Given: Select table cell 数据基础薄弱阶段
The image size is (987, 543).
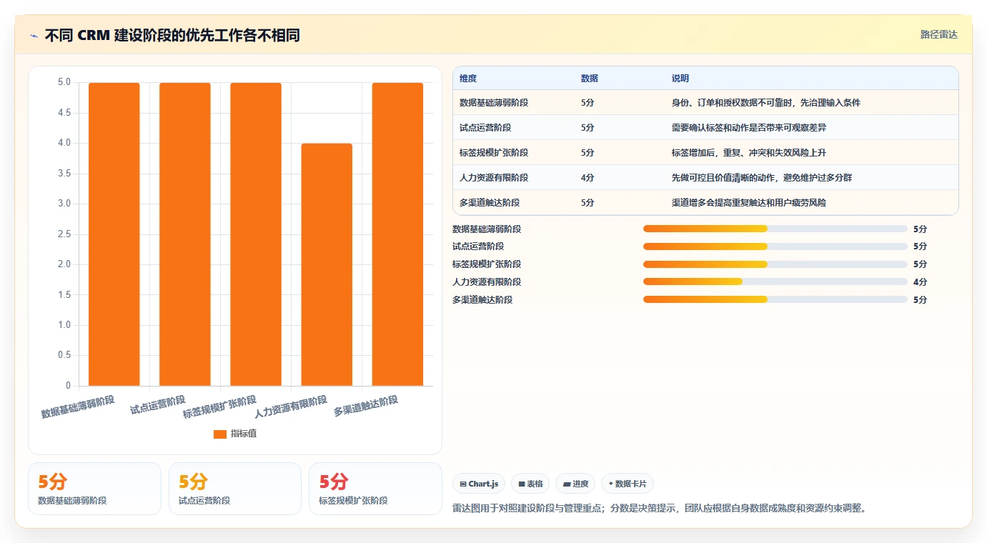Looking at the screenshot, I should pos(494,103).
